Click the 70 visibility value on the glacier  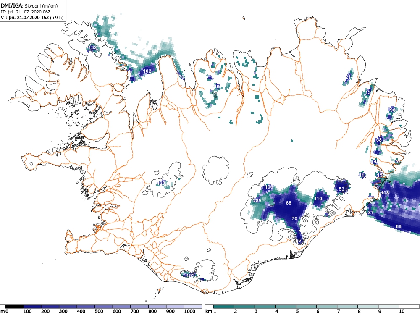point(294,218)
